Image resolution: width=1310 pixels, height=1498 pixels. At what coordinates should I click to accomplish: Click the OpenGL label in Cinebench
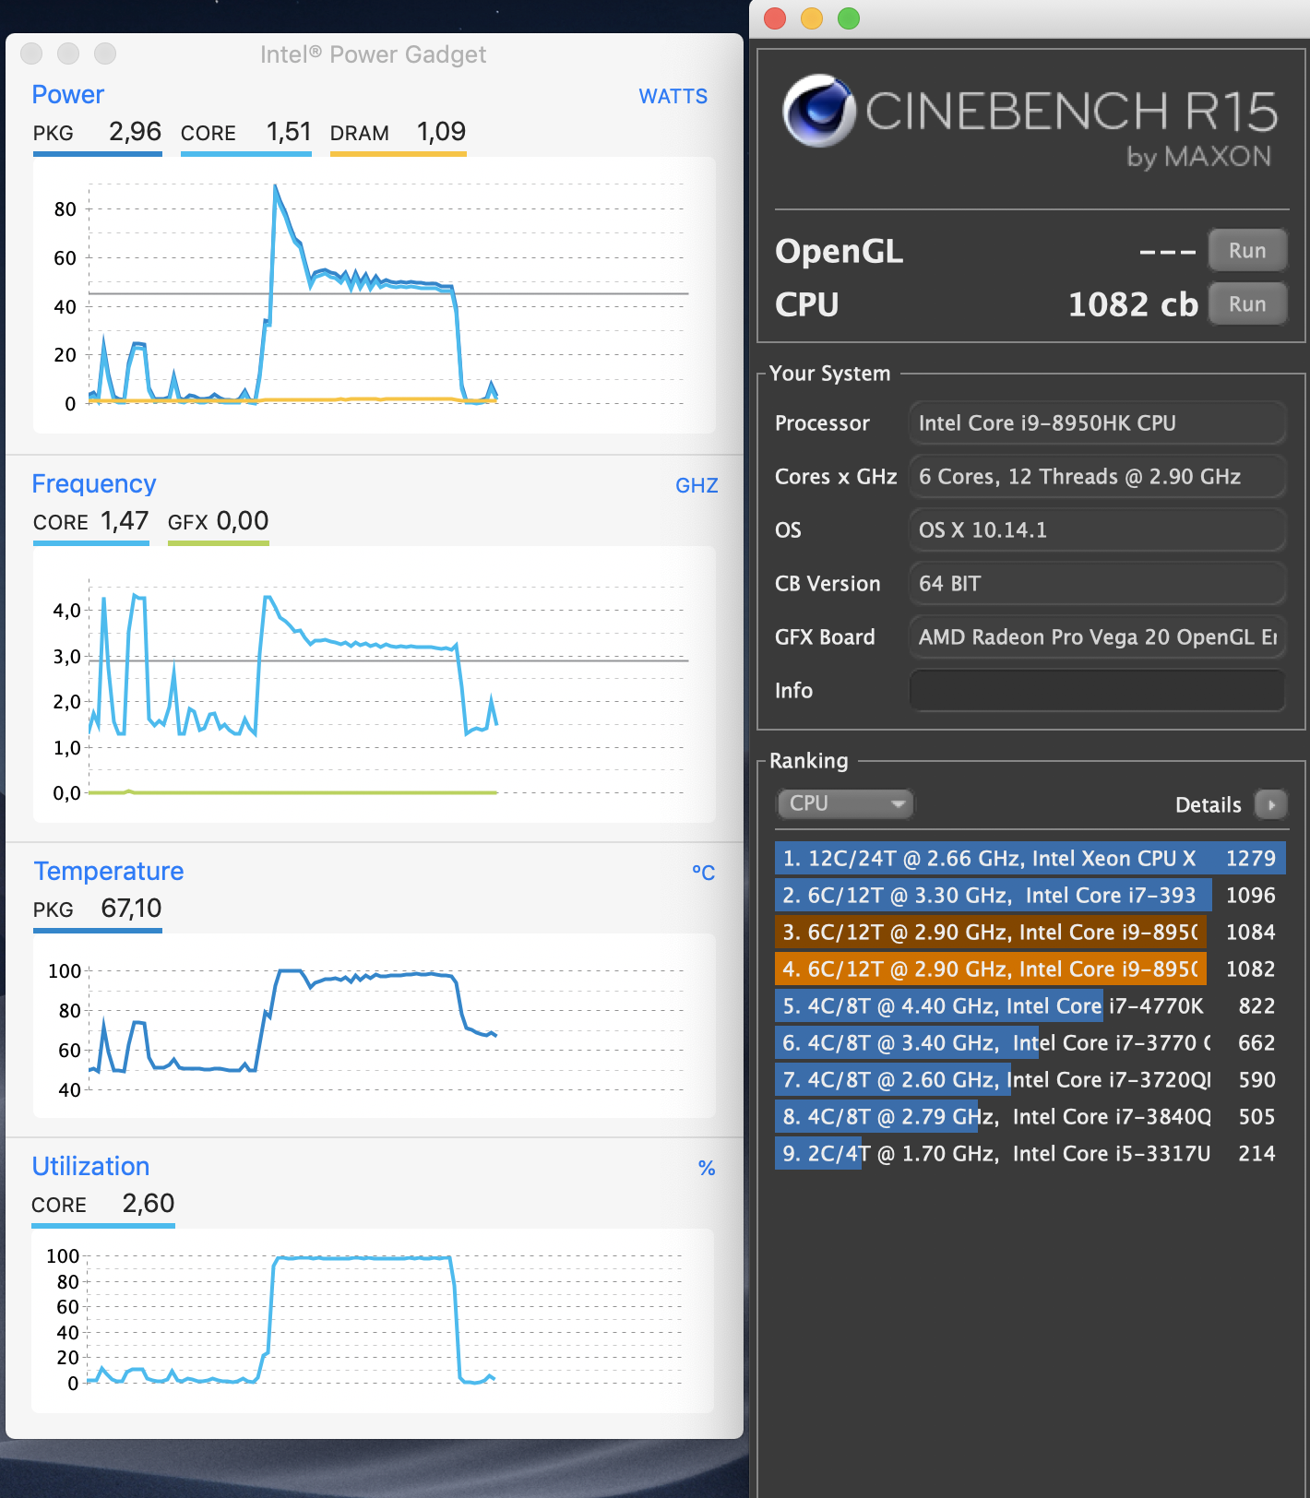839,251
